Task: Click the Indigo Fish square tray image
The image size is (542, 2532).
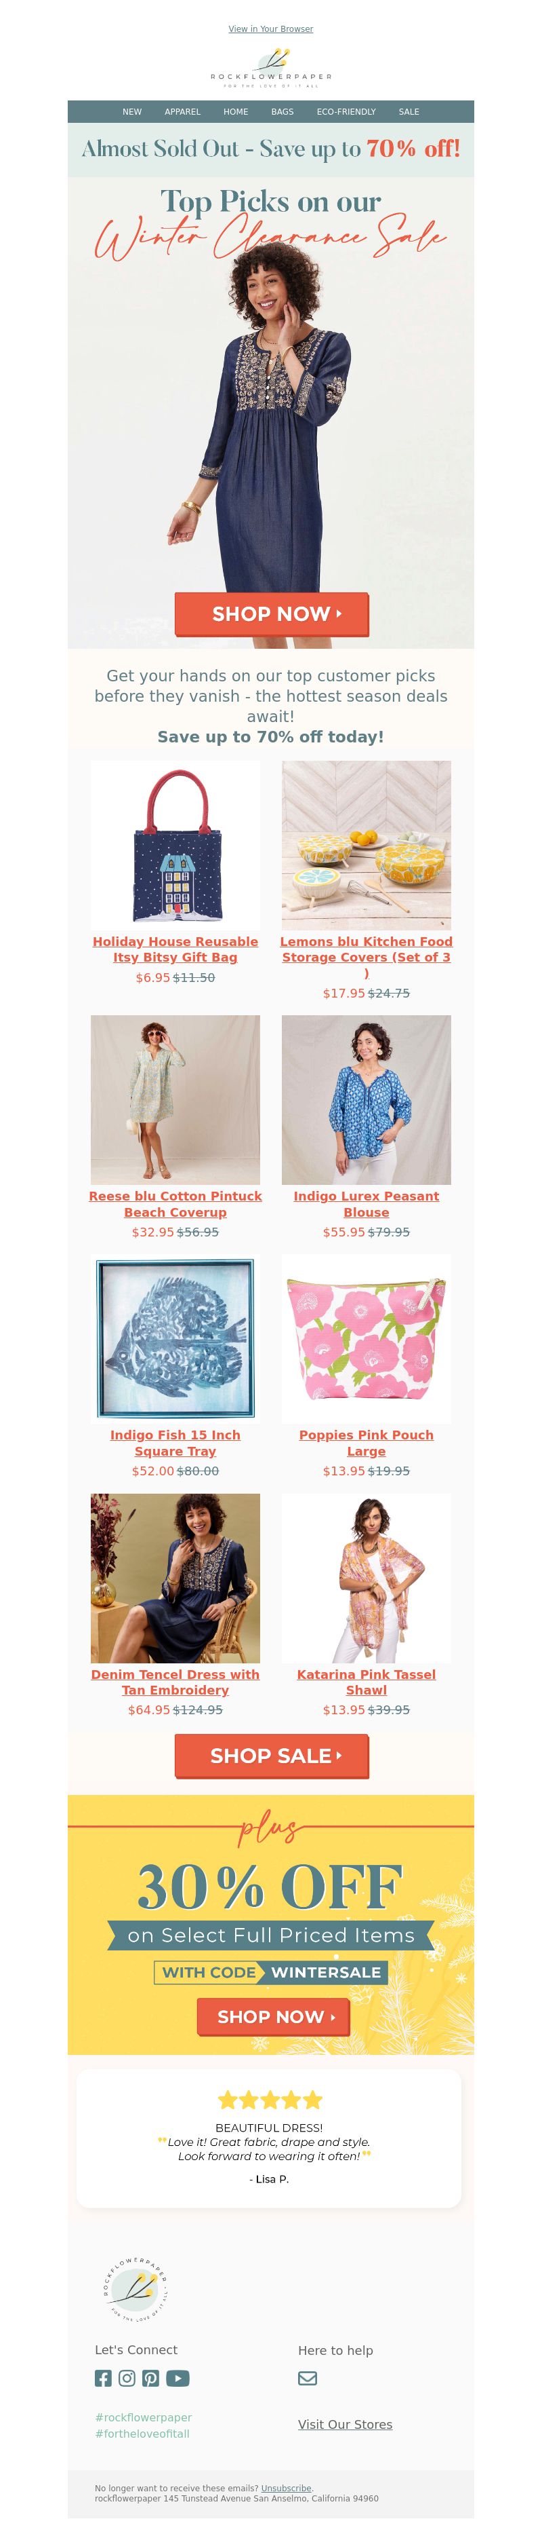Action: click(175, 1338)
